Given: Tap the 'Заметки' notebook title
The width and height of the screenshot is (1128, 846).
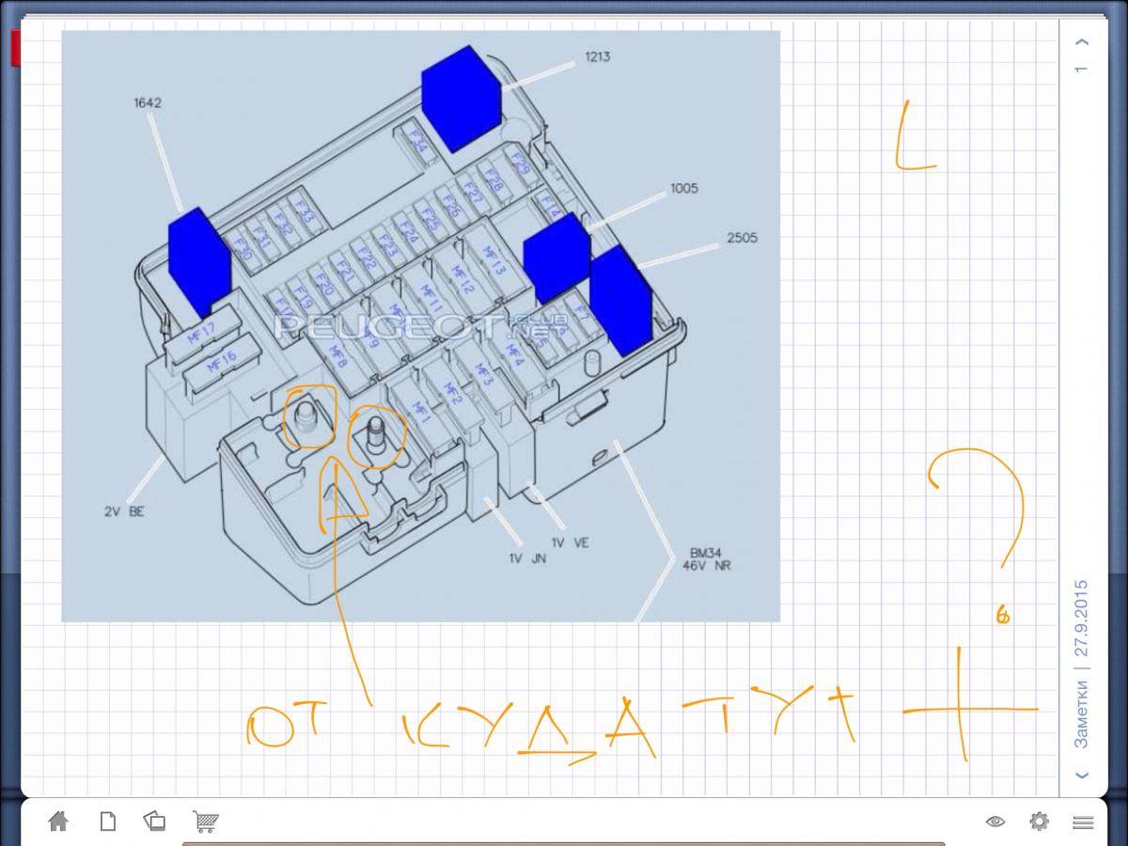Looking at the screenshot, I should point(1082,716).
